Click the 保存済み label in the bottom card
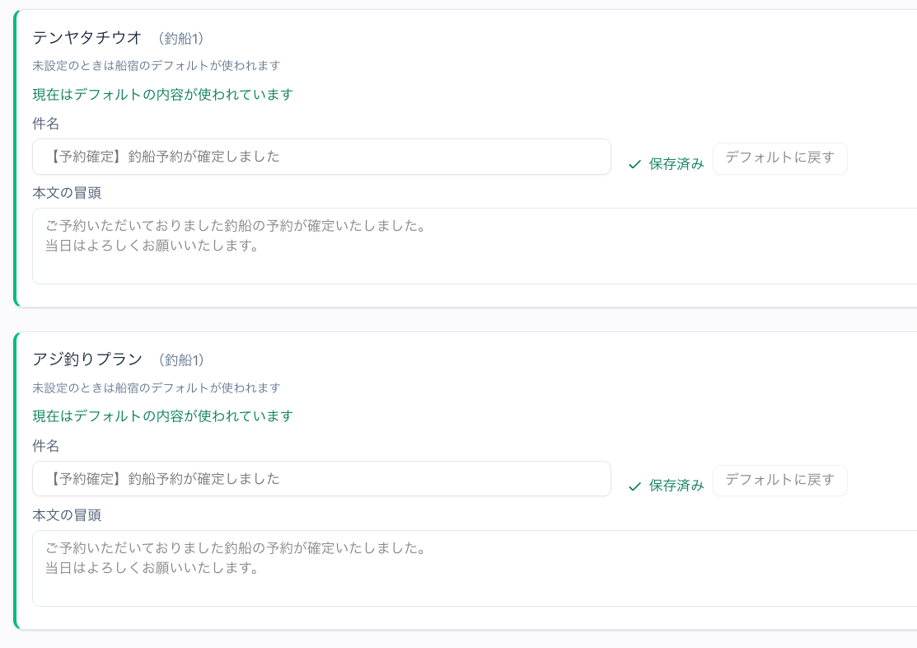Image resolution: width=917 pixels, height=648 pixels. (x=674, y=486)
